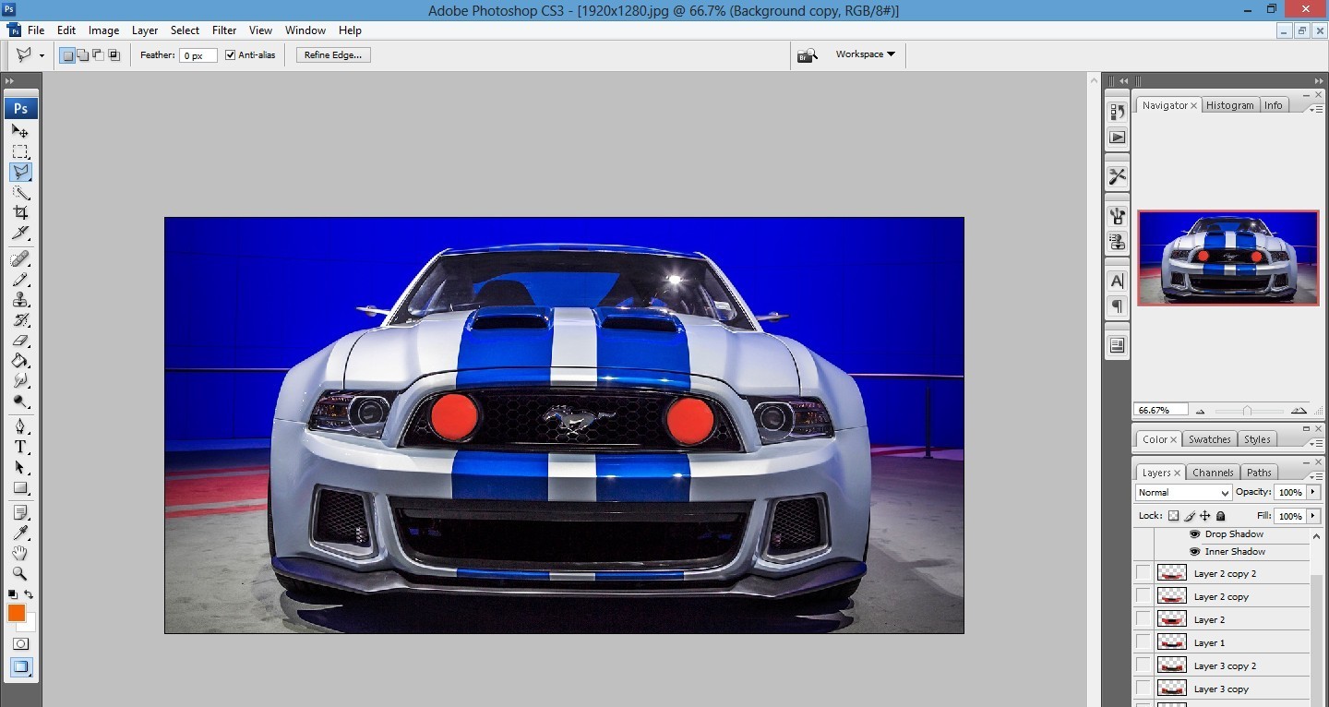Screen dimensions: 1329x707
Task: Open the Actions panel from the dock
Action: [x=1117, y=137]
